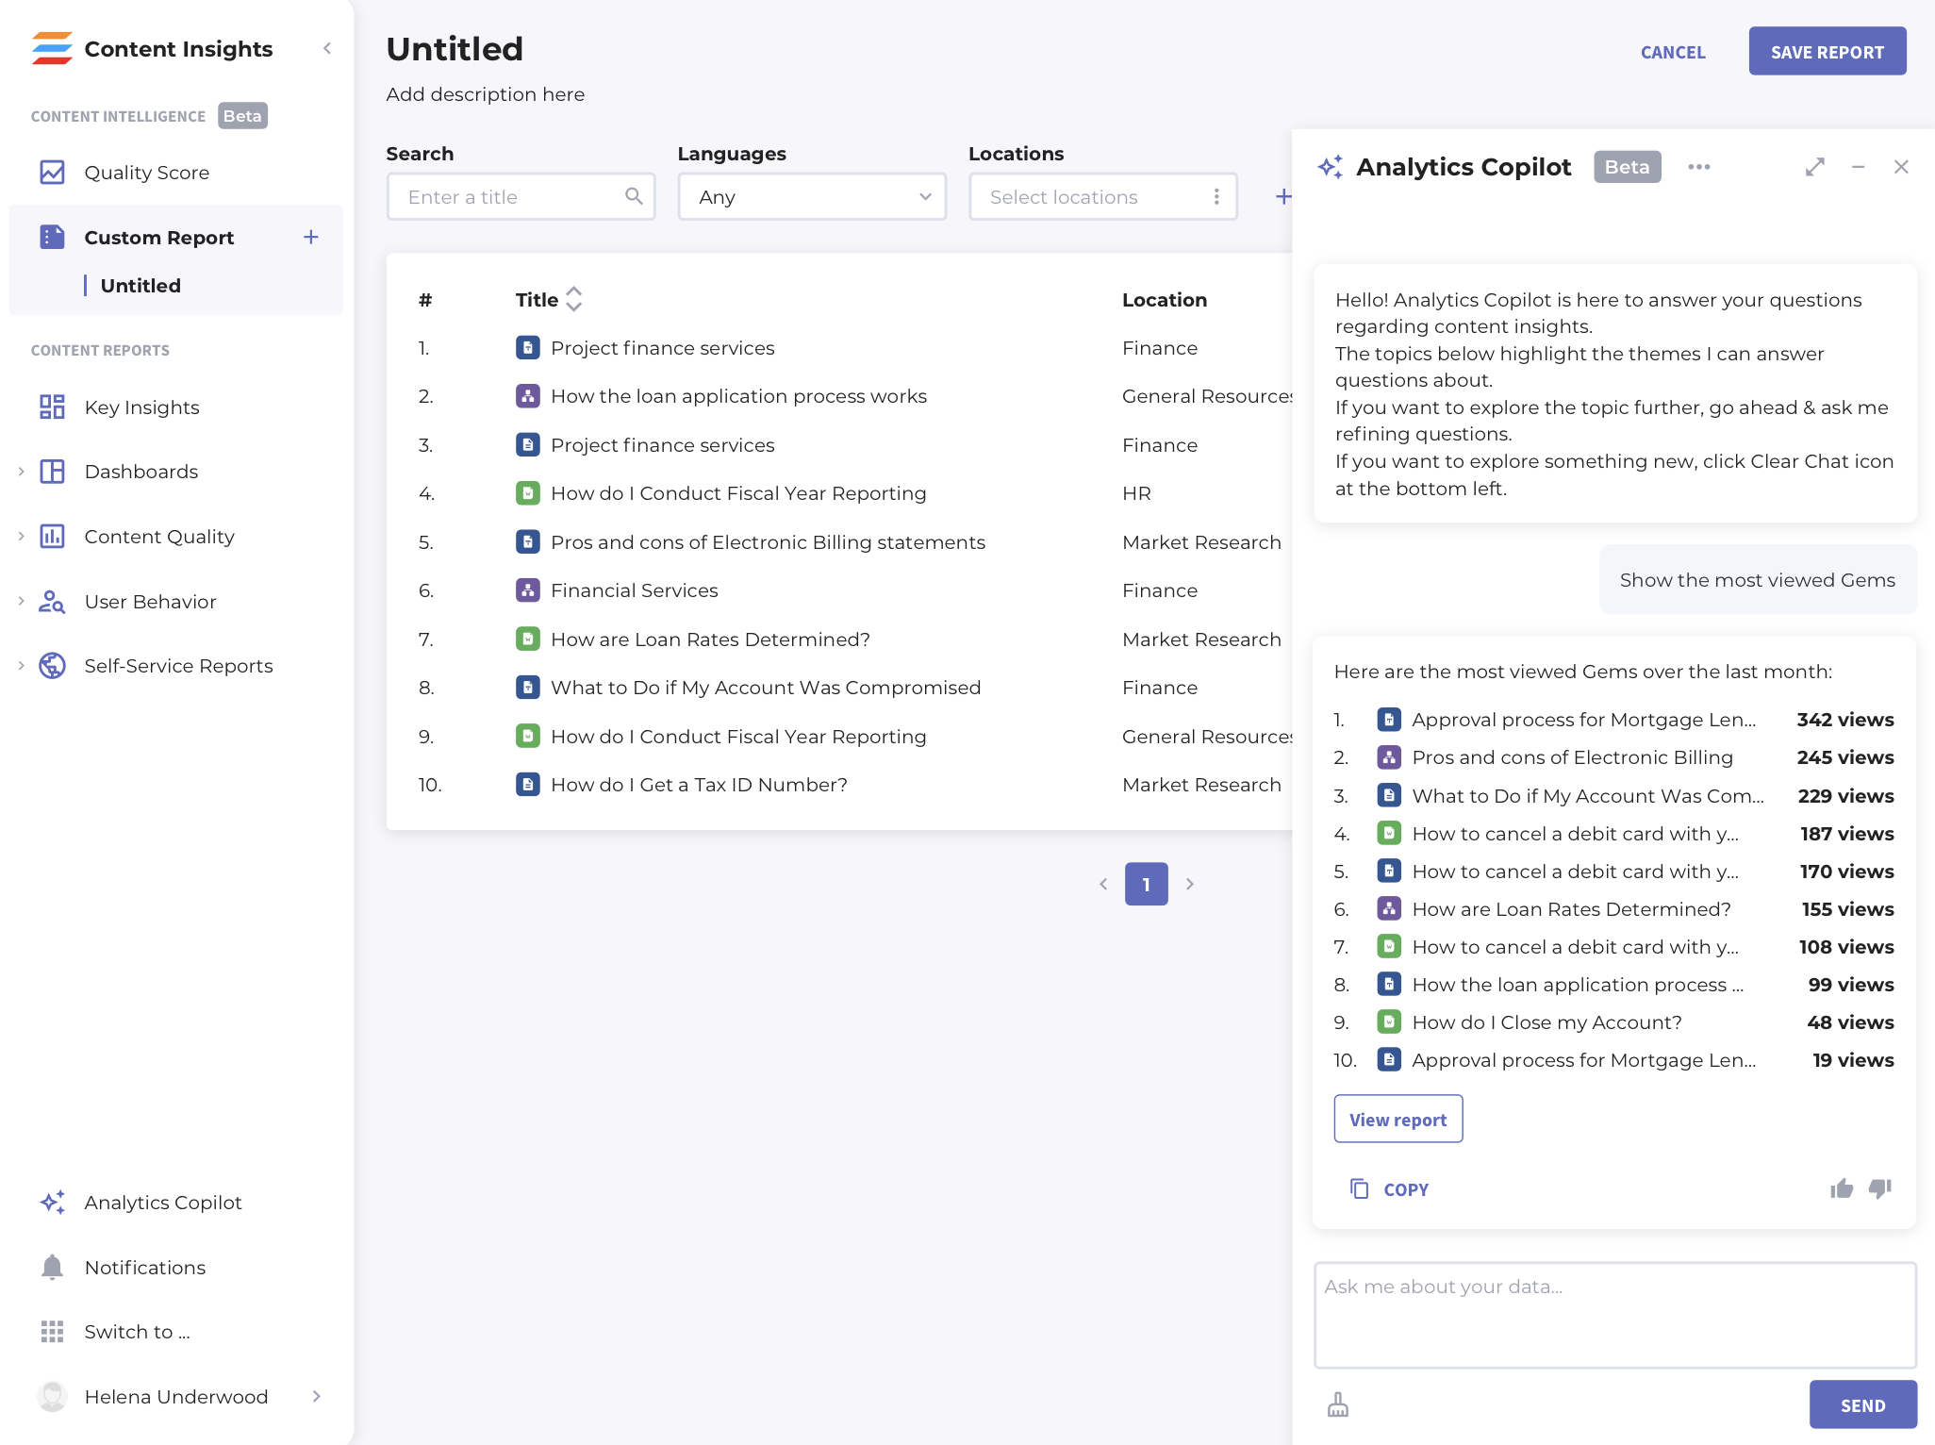Open the Quality Score section
The height and width of the screenshot is (1445, 1935).
[147, 172]
